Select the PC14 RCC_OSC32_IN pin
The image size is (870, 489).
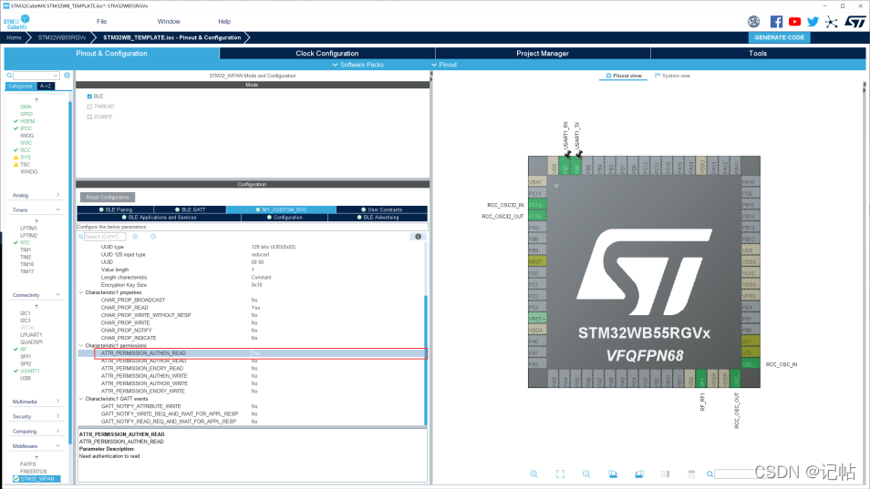pyautogui.click(x=537, y=205)
